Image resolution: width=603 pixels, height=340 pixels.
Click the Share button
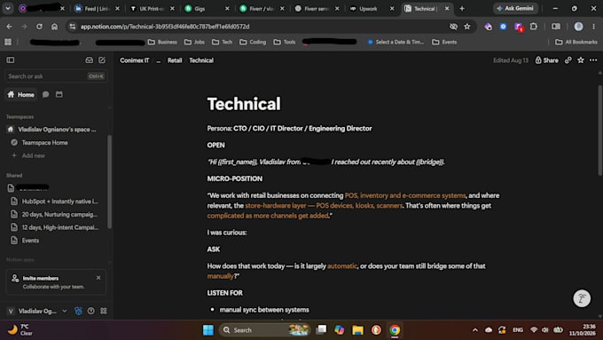point(546,60)
